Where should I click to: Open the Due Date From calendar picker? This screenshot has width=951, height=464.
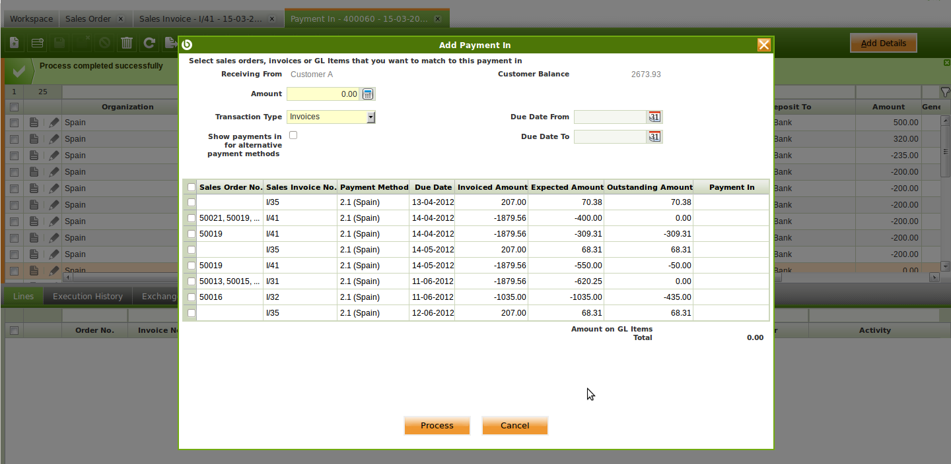point(654,117)
